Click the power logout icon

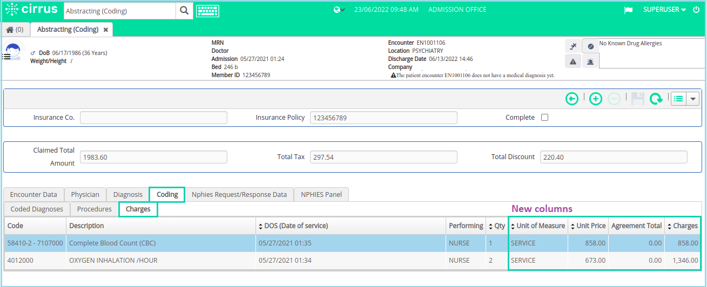[696, 10]
